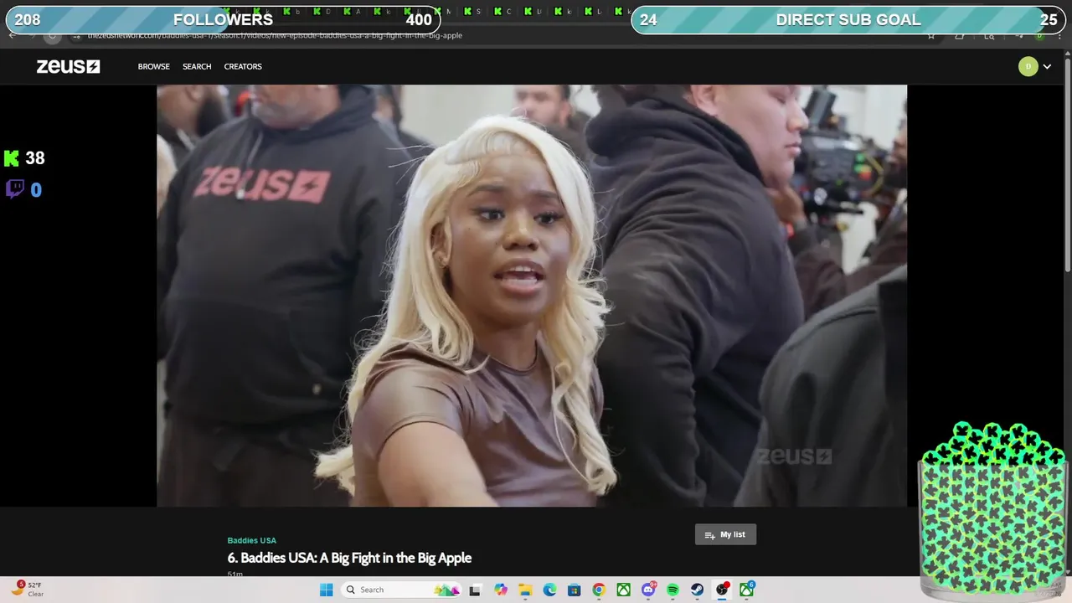
Task: Expand the account dropdown chevron
Action: (x=1047, y=67)
